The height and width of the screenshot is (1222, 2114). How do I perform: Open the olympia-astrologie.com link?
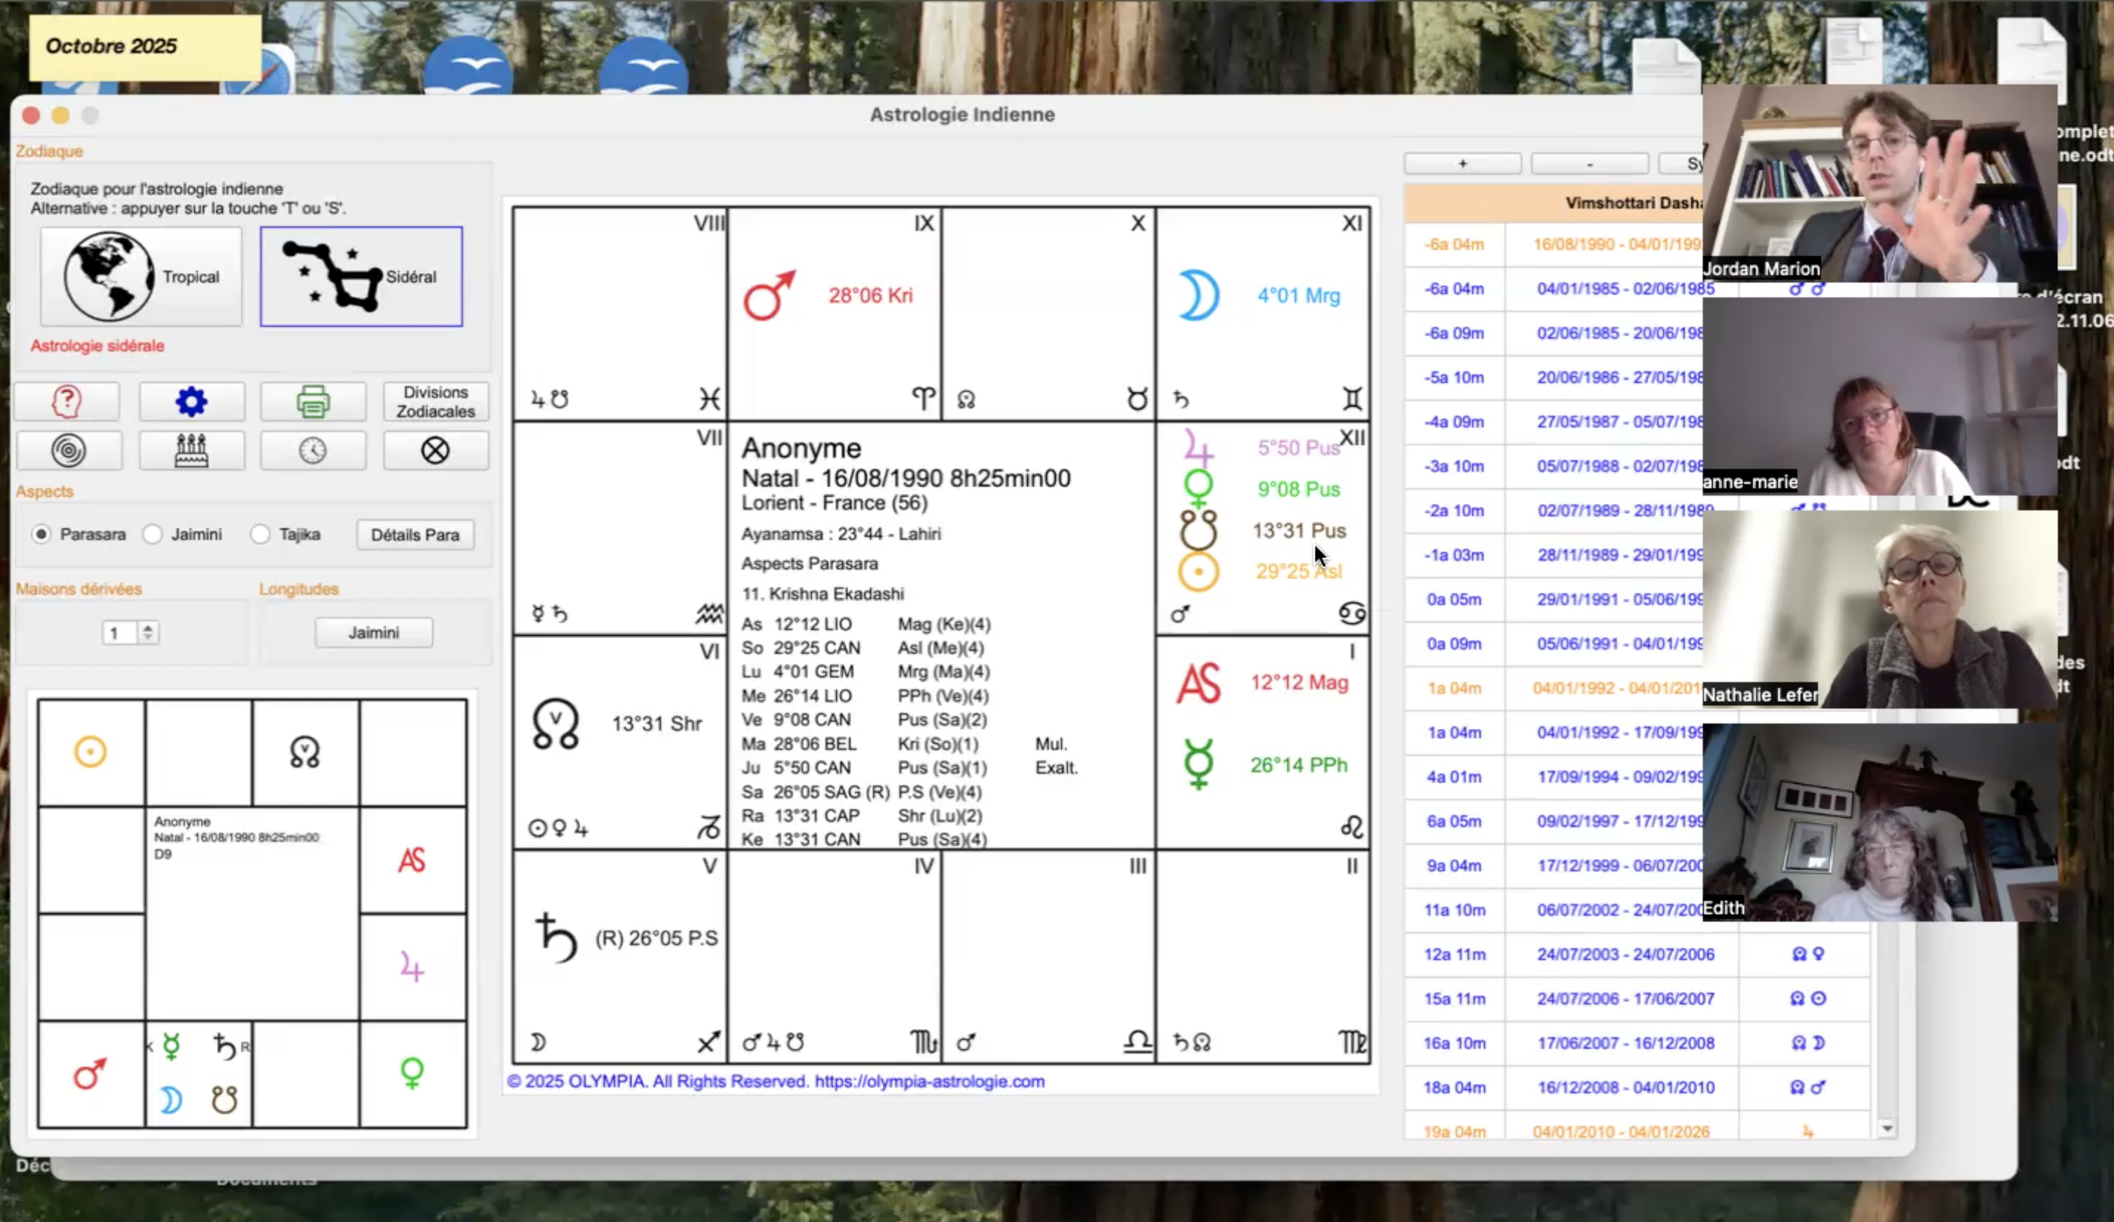click(930, 1081)
